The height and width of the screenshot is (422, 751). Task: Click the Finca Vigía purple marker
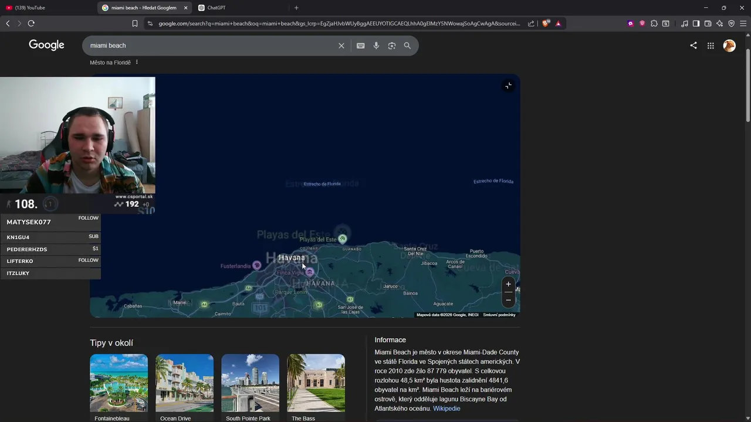[310, 272]
